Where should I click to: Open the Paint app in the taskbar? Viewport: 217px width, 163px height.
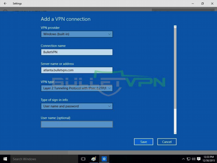point(94,159)
